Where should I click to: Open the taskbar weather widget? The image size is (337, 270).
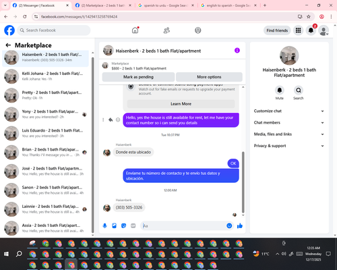(x=261, y=254)
